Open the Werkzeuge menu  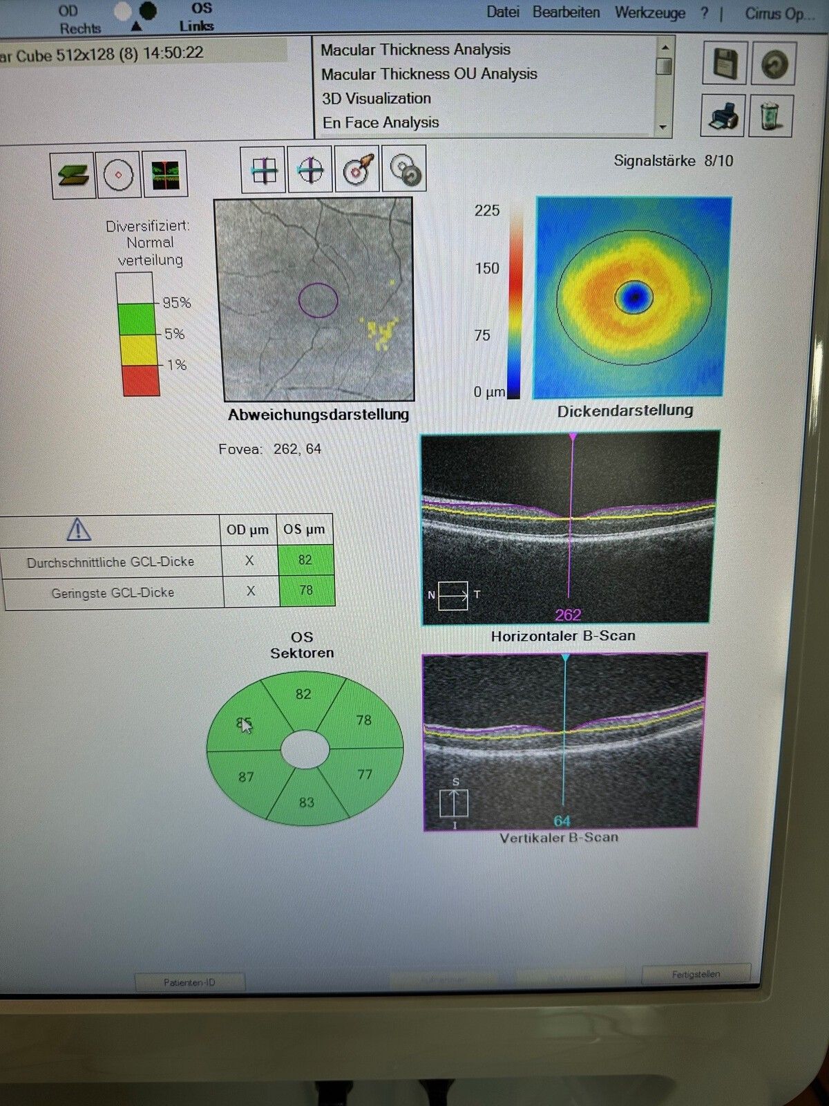(x=649, y=12)
